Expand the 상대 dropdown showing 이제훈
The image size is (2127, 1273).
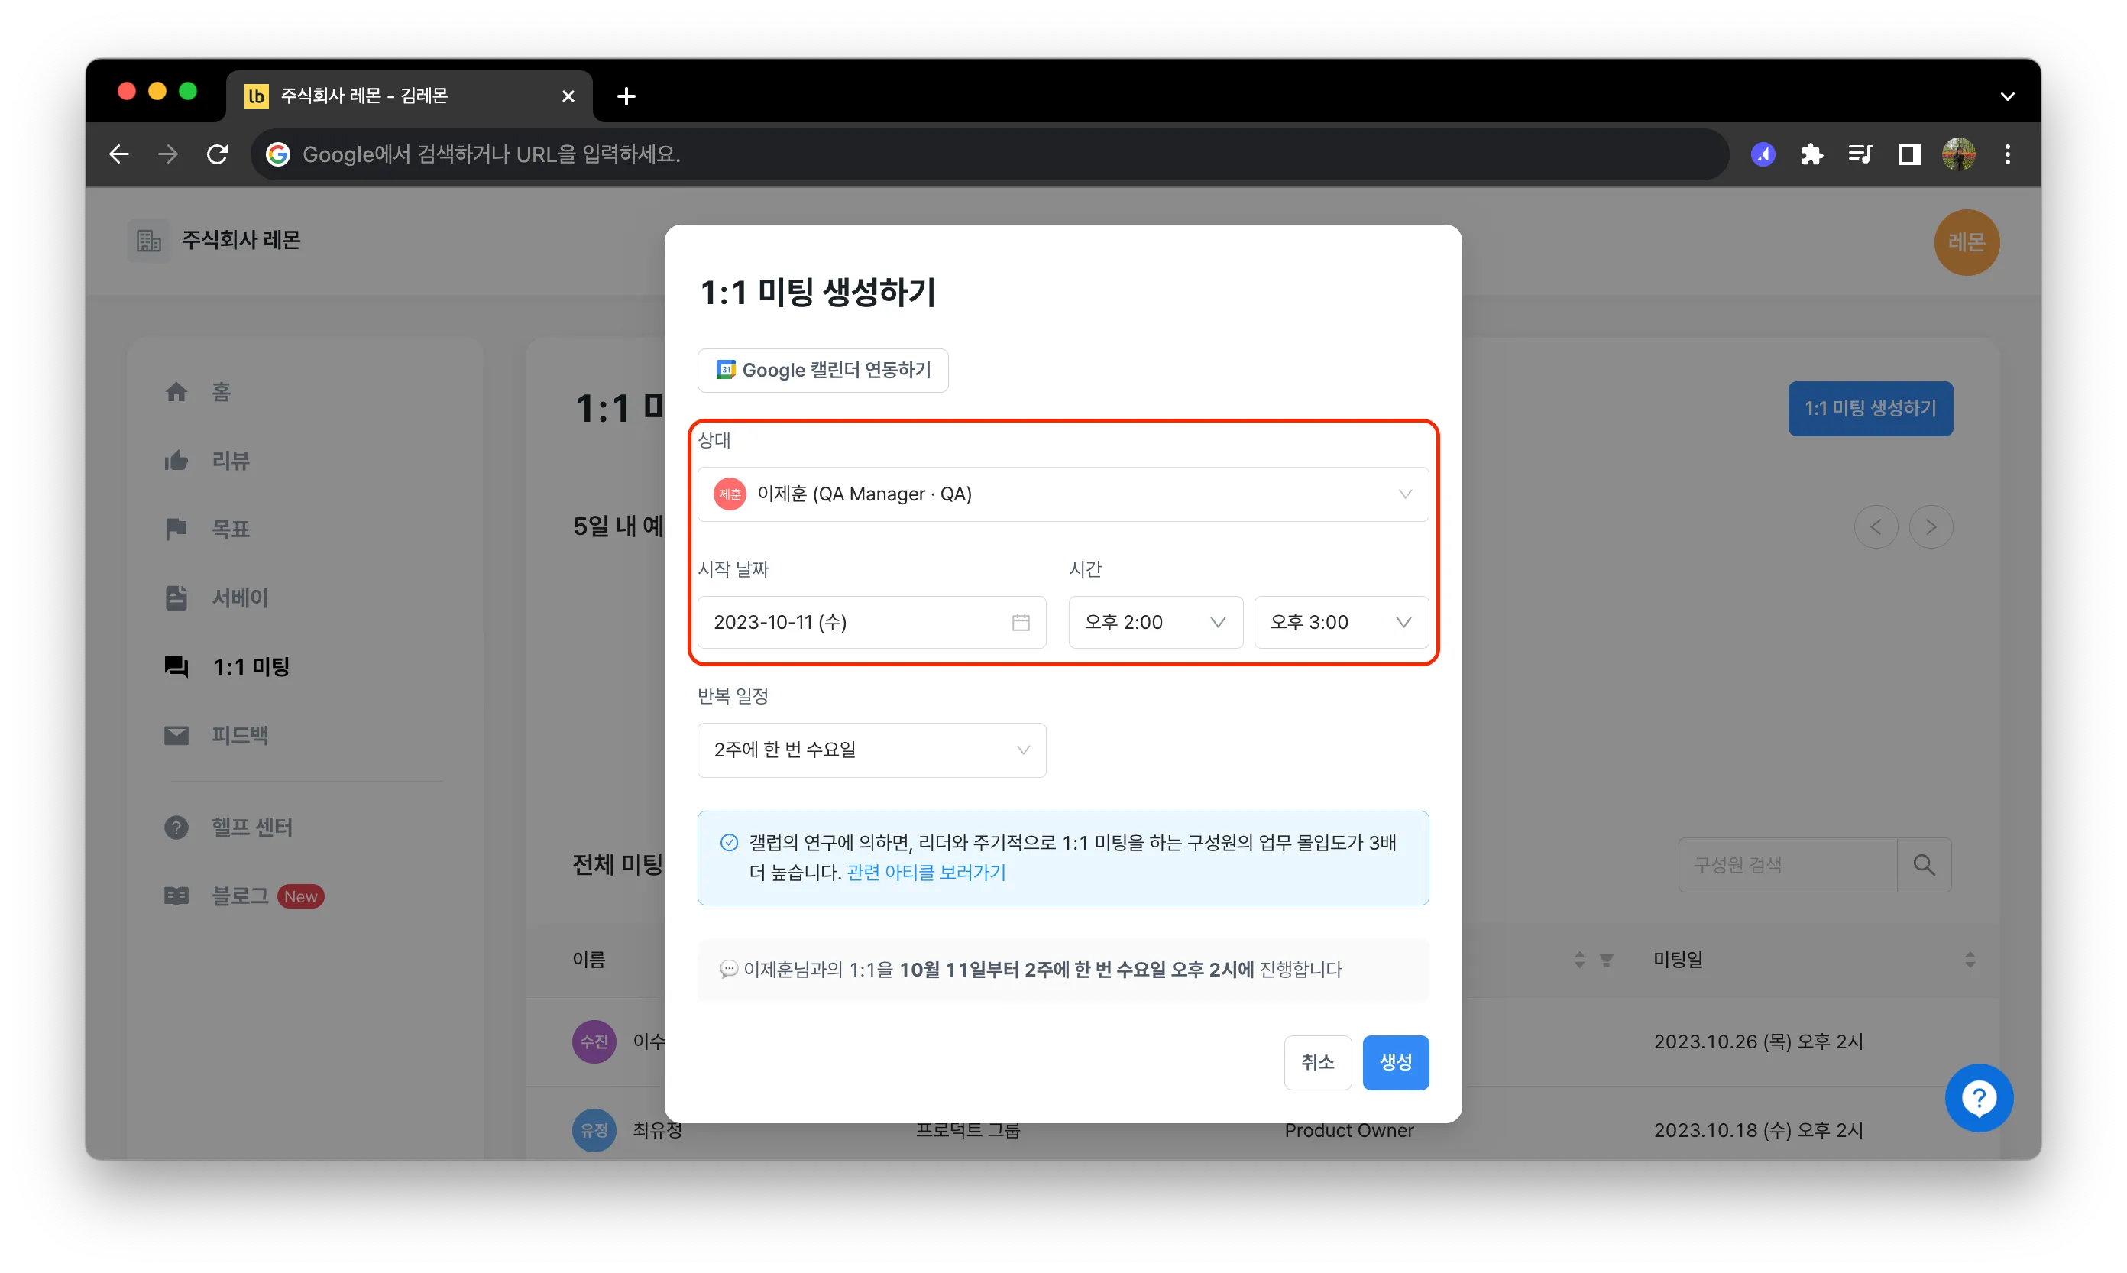click(1063, 494)
